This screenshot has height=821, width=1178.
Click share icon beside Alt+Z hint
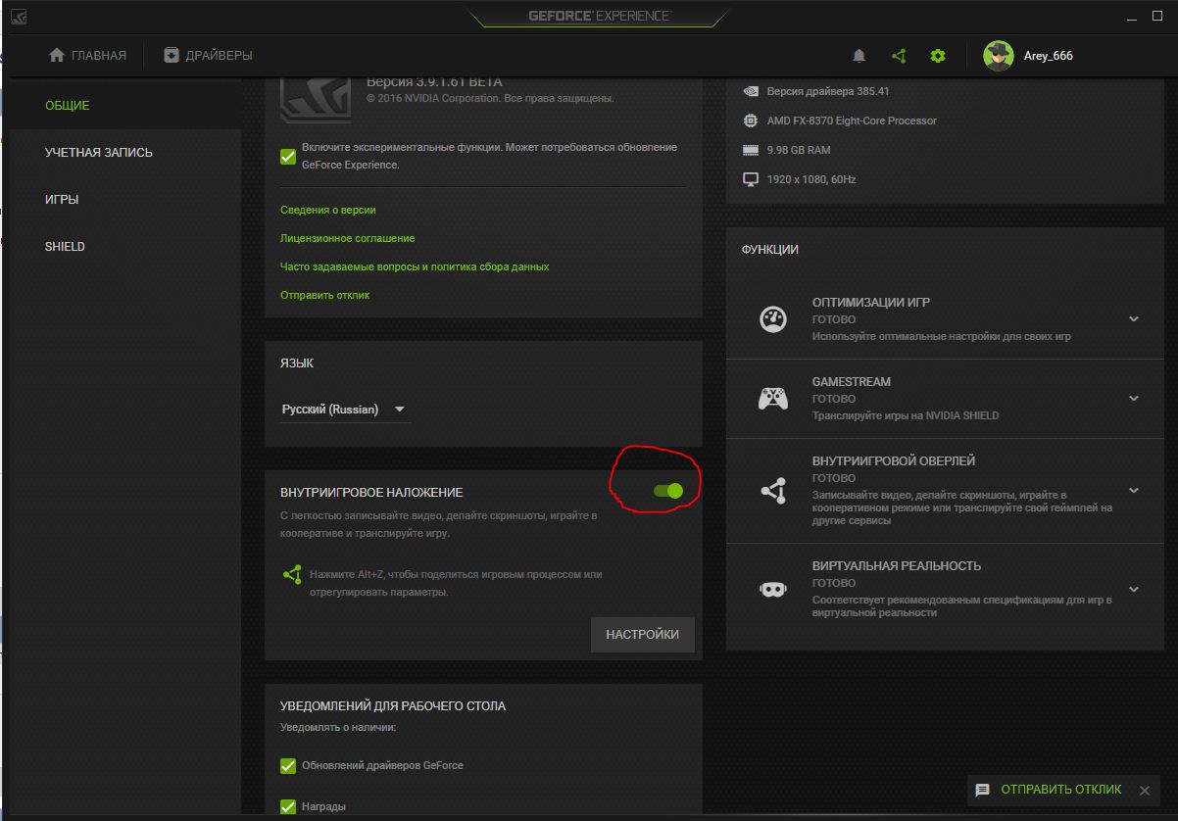coord(292,574)
